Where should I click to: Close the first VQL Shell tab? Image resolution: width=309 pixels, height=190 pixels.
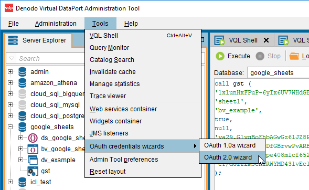(266, 40)
